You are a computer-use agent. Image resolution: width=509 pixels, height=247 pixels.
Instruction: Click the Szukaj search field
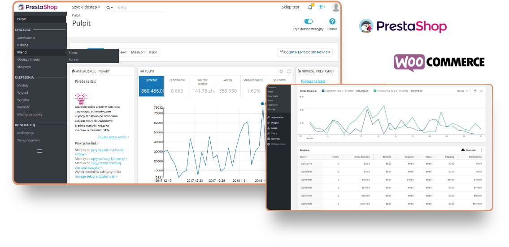(x=139, y=8)
